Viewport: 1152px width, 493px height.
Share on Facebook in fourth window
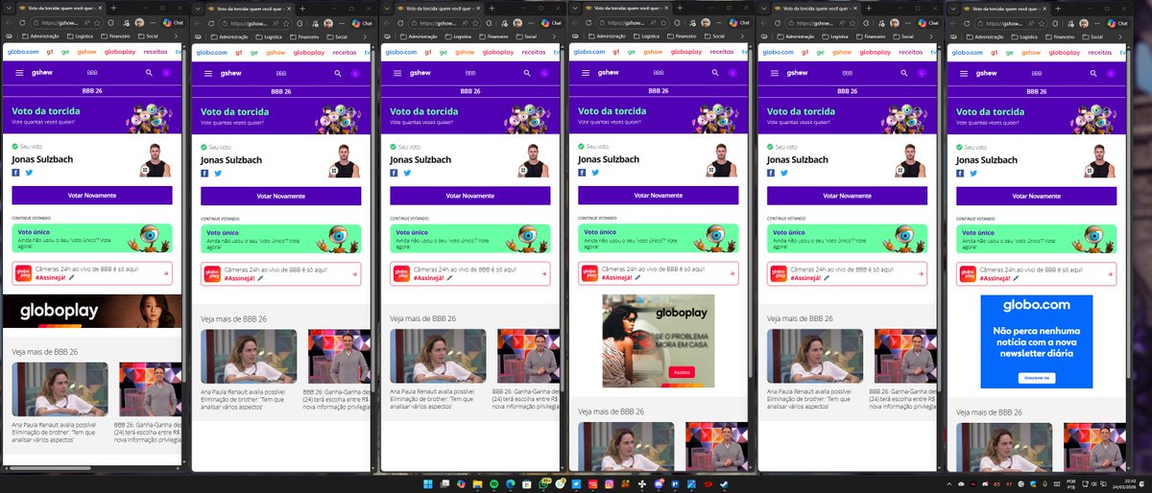(x=584, y=173)
